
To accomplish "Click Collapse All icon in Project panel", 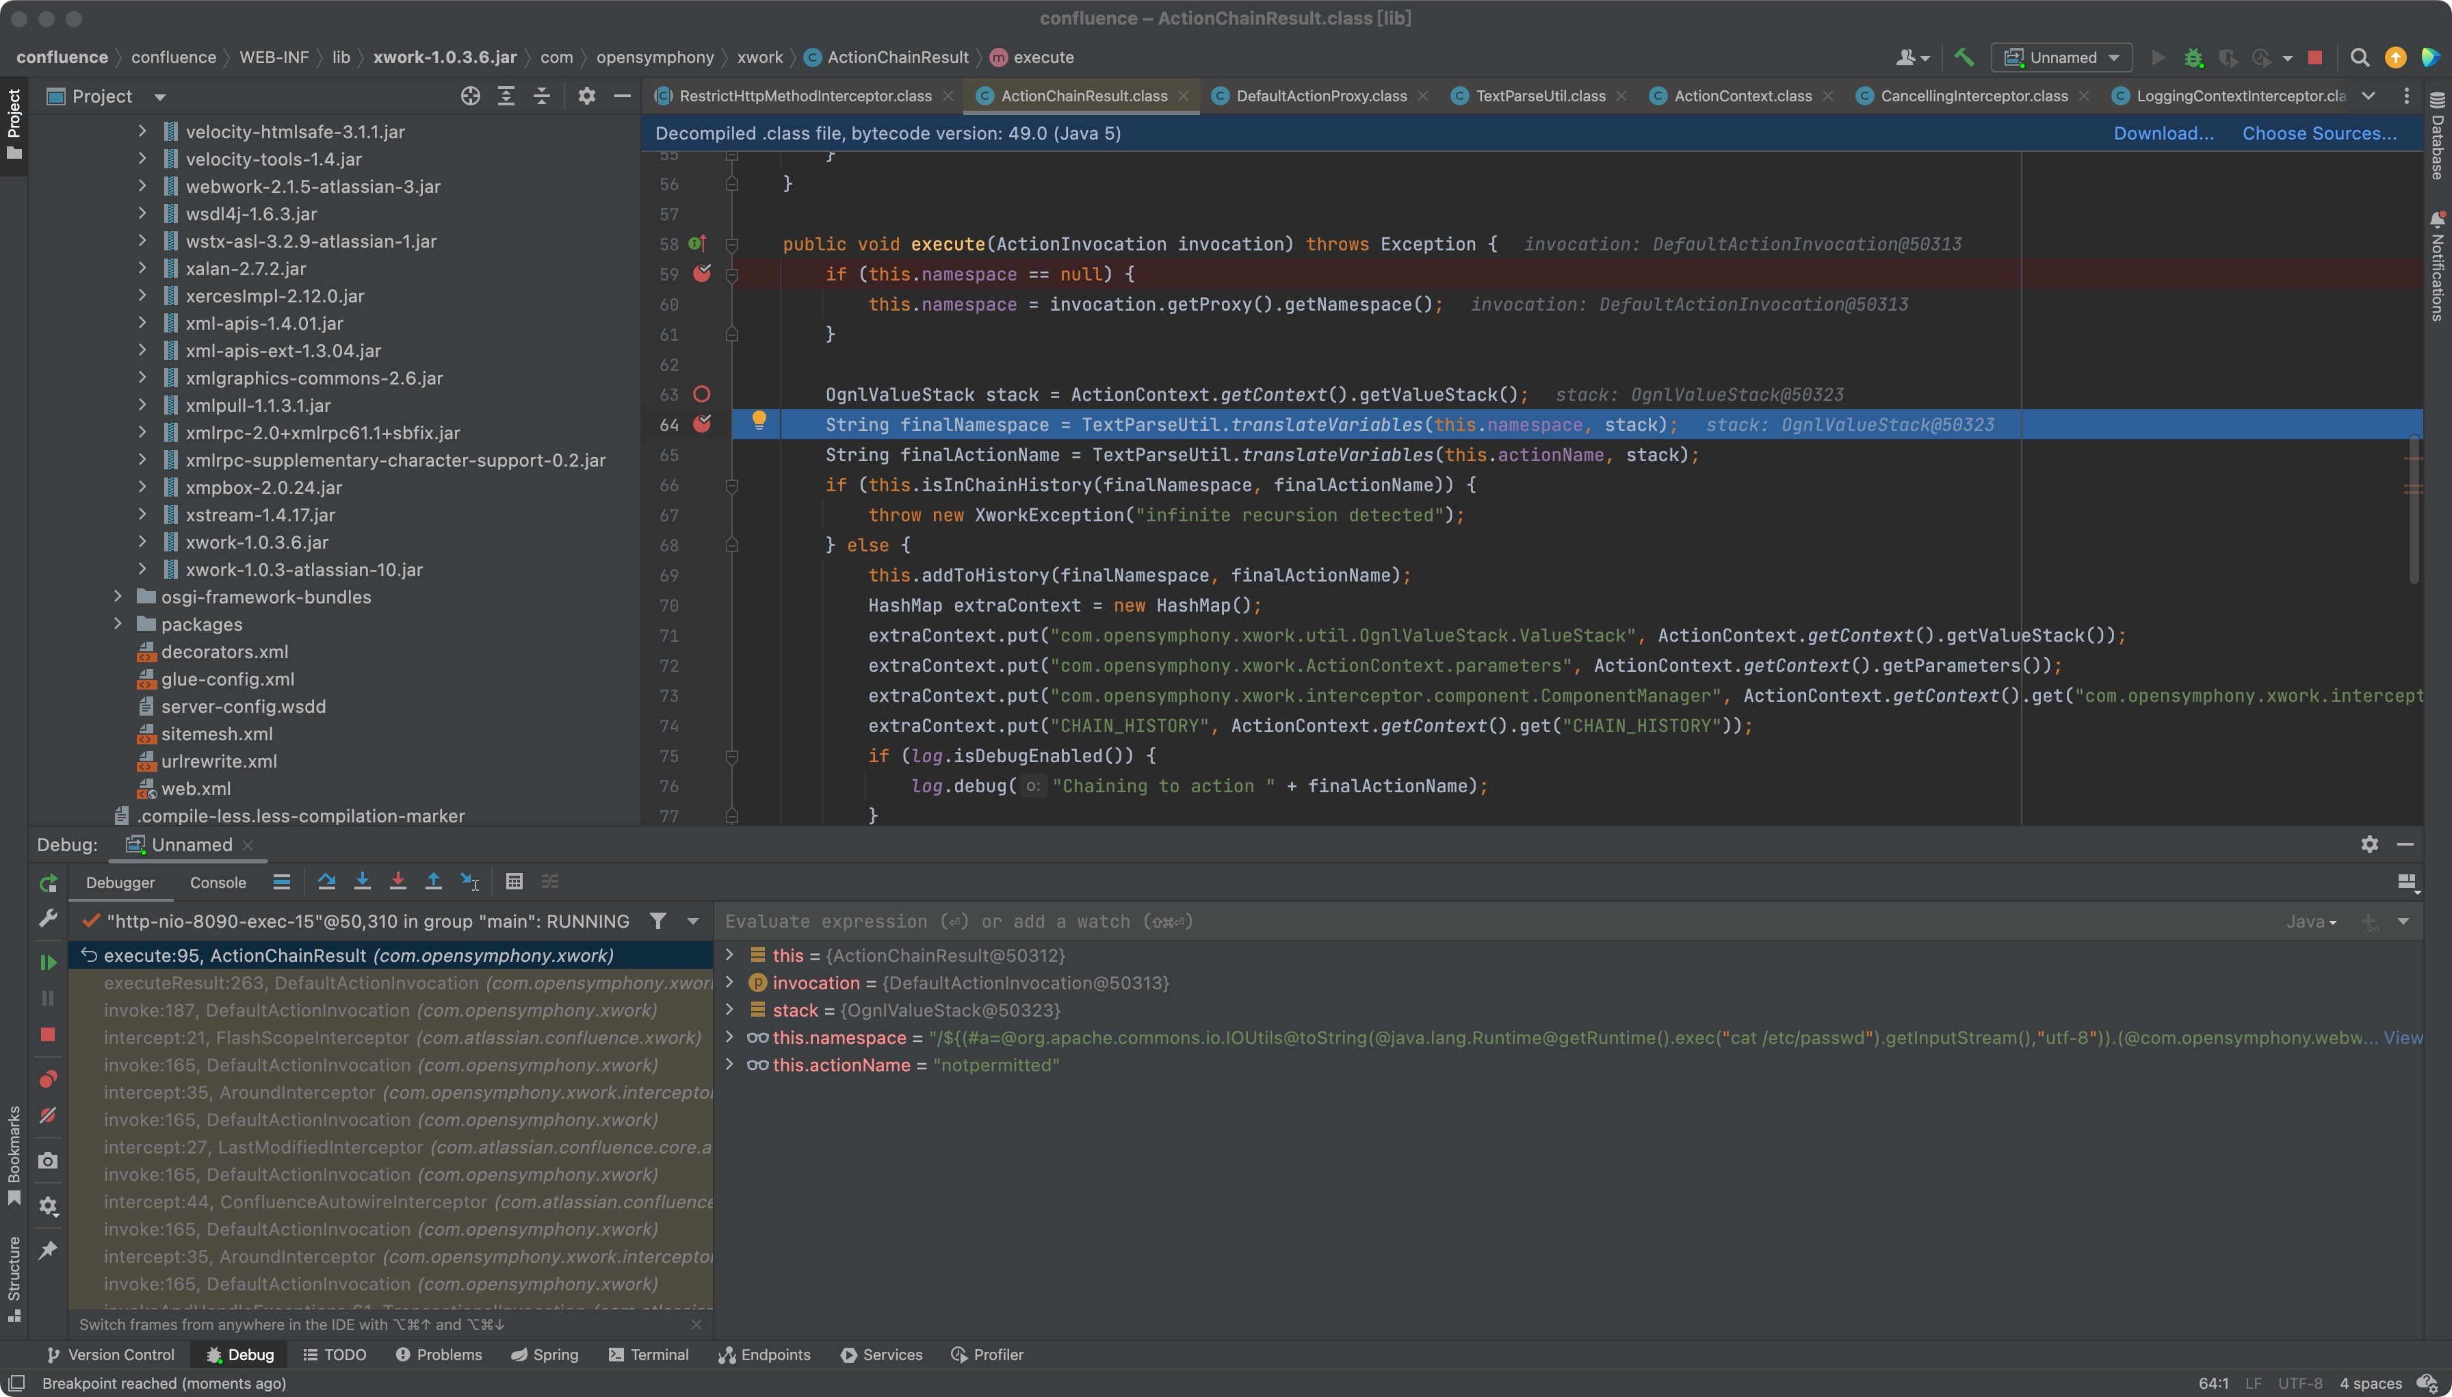I will (542, 96).
